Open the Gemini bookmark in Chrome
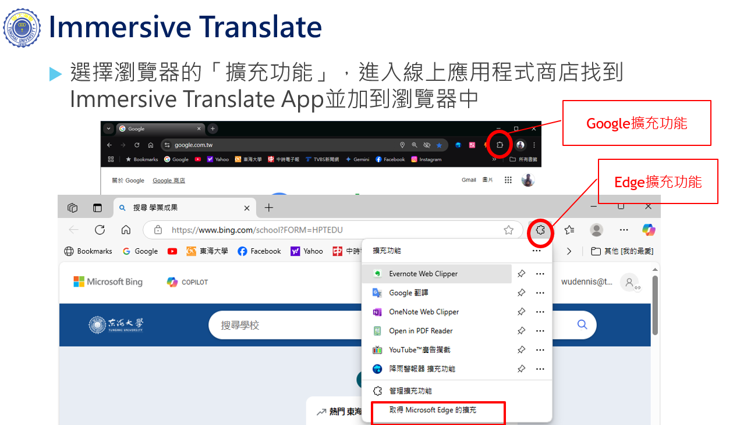Image resolution: width=733 pixels, height=425 pixels. [357, 159]
